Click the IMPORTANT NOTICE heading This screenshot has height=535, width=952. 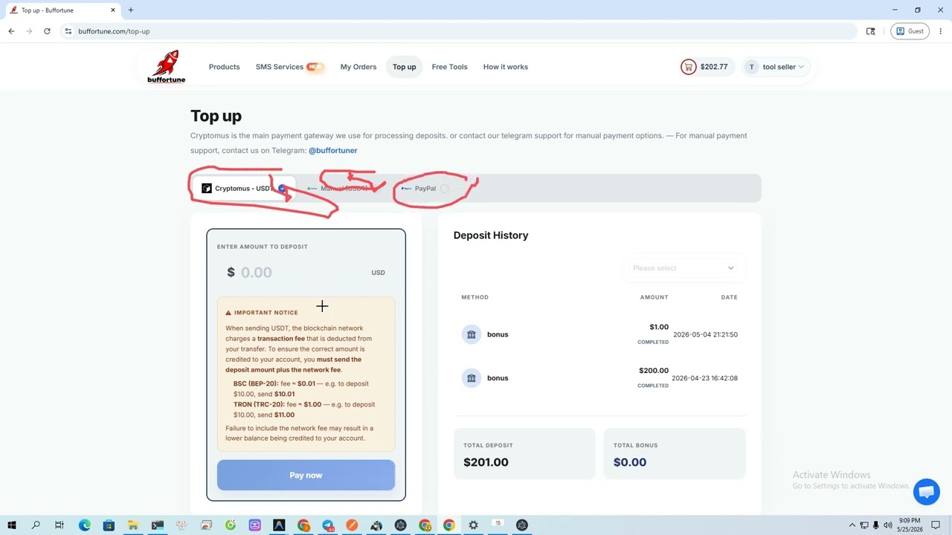[266, 313]
